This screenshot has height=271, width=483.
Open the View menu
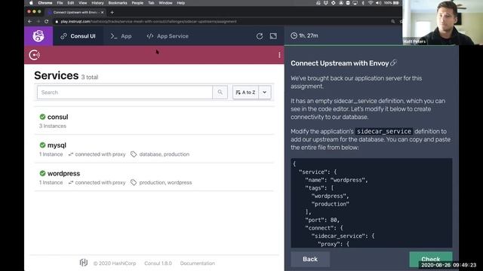pos(82,3)
